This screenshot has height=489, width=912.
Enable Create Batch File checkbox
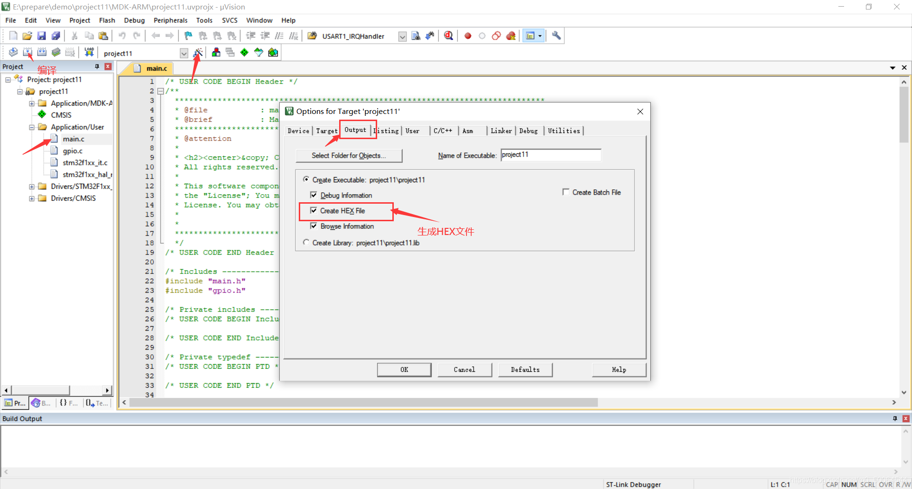pos(566,192)
